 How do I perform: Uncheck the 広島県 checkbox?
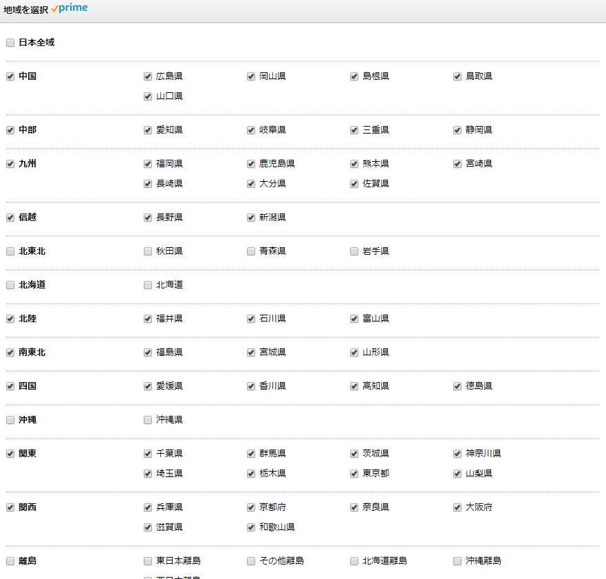tap(148, 76)
